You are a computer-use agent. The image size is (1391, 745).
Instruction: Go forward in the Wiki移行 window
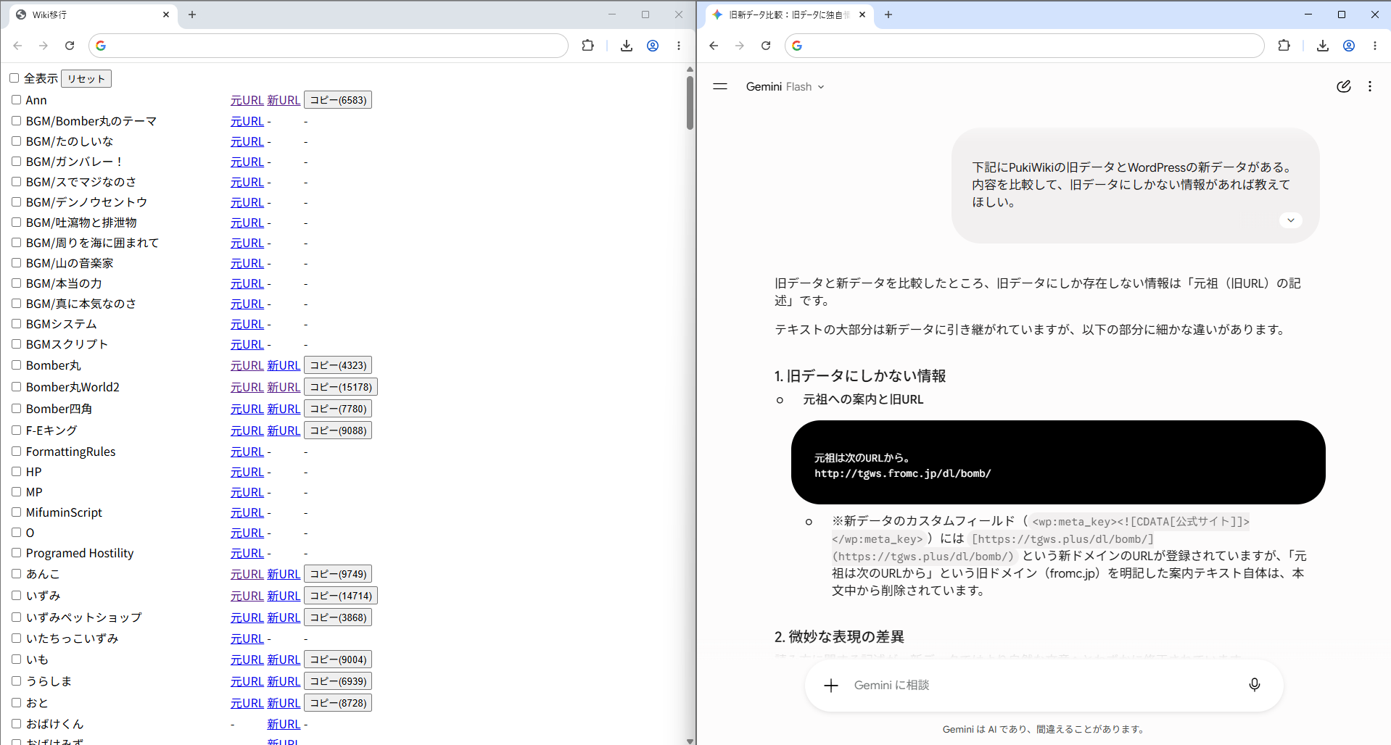(44, 46)
